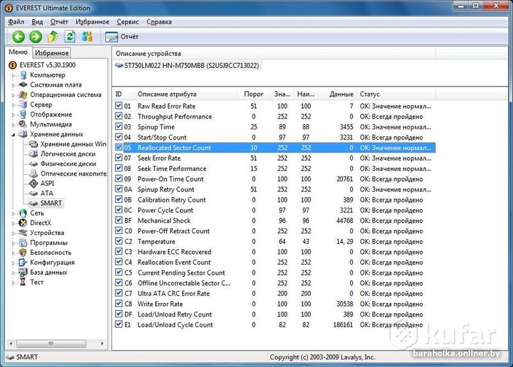Uncheck the 01 Raw Read Error Rate checkbox
The height and width of the screenshot is (367, 513).
click(x=119, y=106)
